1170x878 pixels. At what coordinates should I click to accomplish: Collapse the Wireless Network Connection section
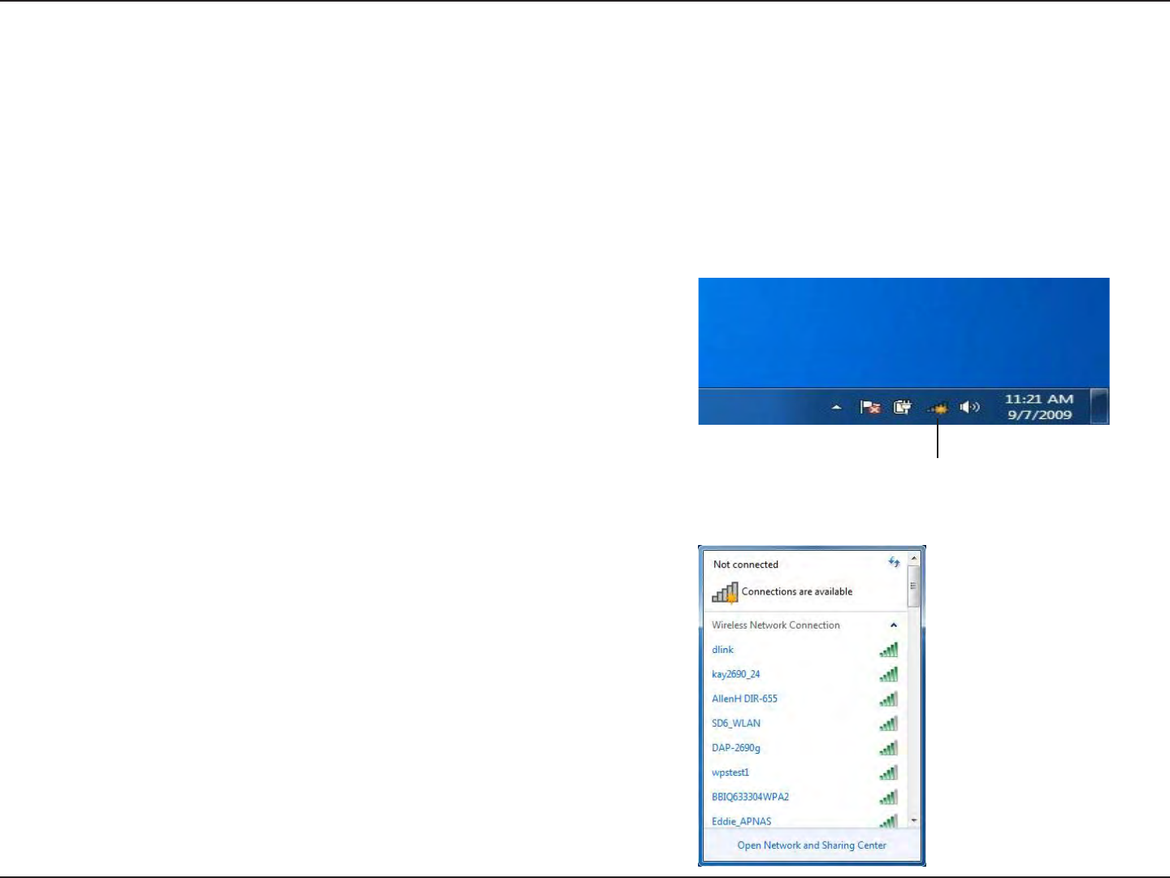click(x=893, y=625)
